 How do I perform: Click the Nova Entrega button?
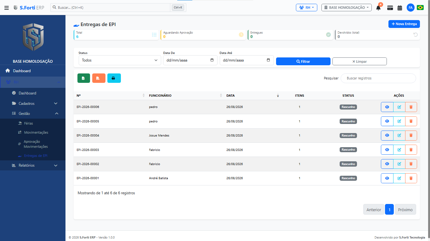pyautogui.click(x=404, y=24)
